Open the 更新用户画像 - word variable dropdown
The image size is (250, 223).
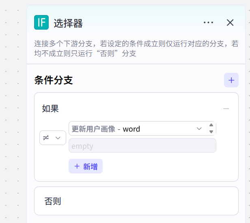click(138, 129)
